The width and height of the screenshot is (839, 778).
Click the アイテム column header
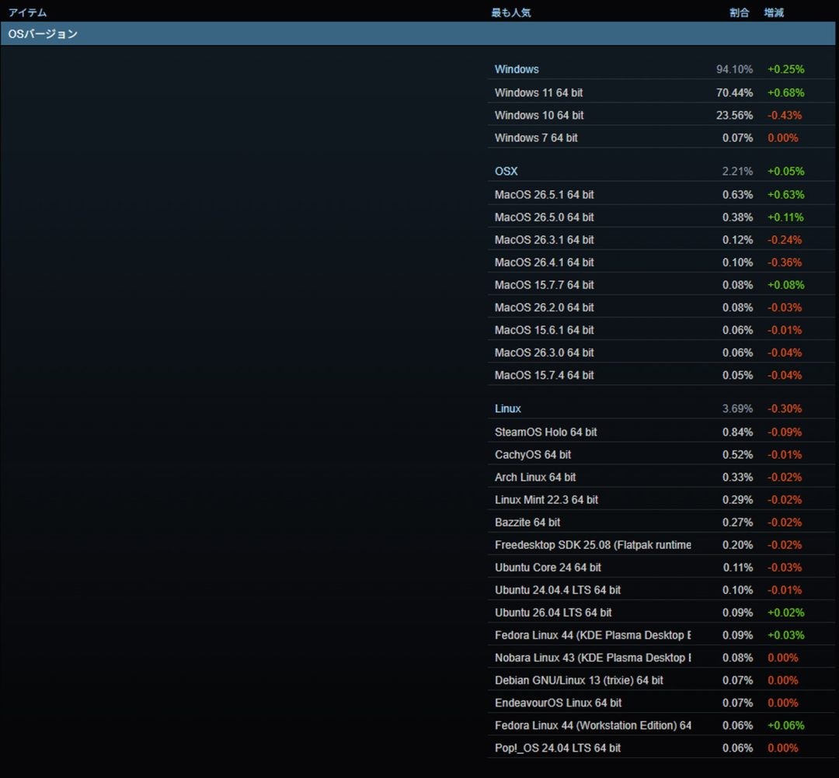coord(27,12)
